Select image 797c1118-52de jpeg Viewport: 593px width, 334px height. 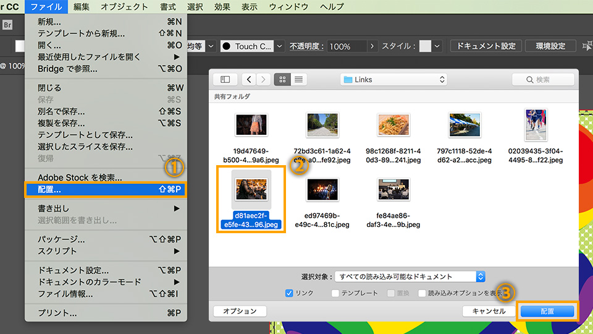click(x=465, y=125)
